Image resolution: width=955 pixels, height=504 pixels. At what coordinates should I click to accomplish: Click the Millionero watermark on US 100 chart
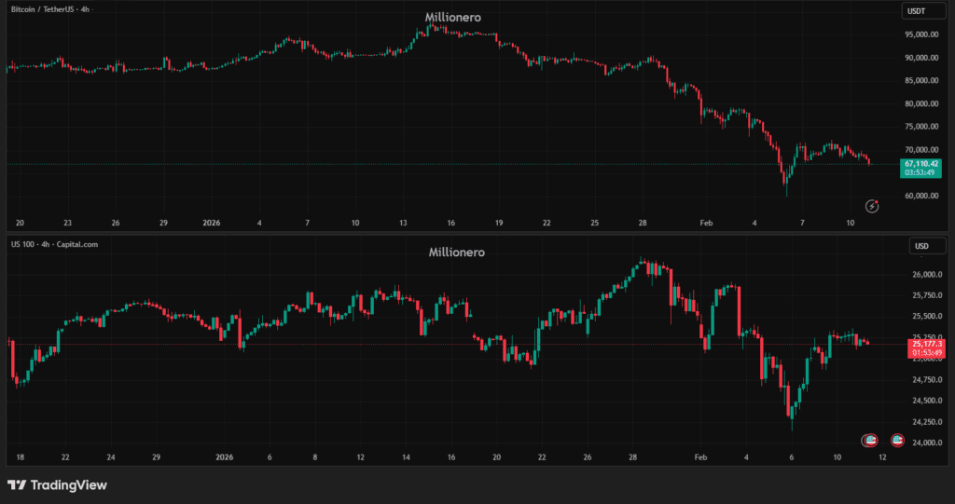(x=456, y=252)
